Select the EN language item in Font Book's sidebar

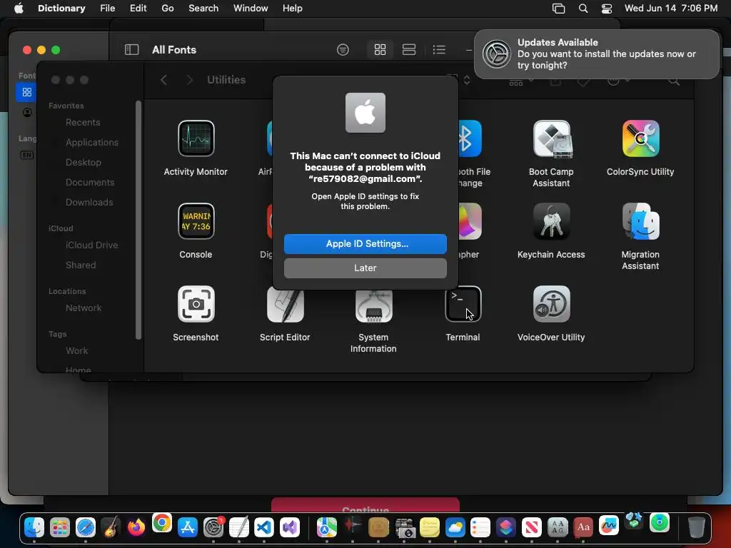26,155
